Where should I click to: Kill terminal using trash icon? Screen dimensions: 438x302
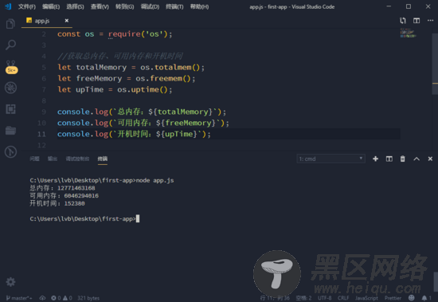402,159
